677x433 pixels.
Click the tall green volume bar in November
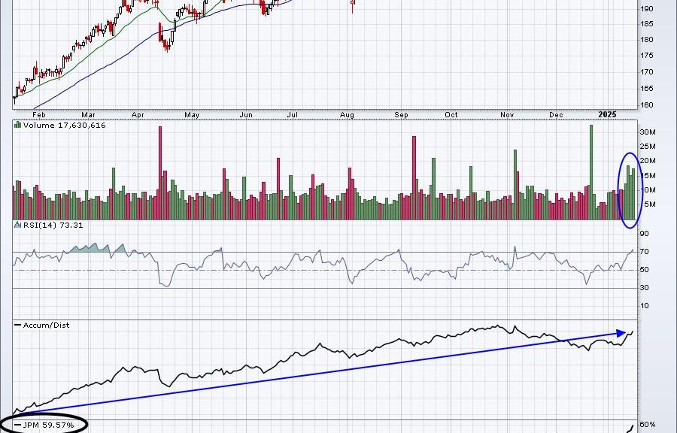coord(515,185)
